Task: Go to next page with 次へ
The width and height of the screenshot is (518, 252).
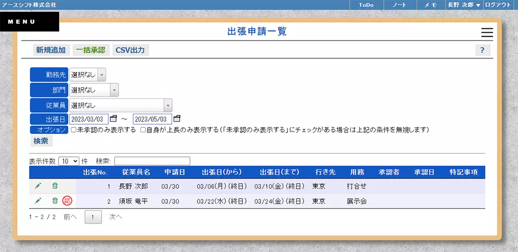Action: click(x=116, y=217)
